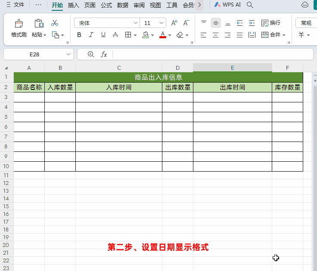The image size is (317, 271).
Task: Click the zoom lens icon in formula bar
Action: [x=91, y=54]
